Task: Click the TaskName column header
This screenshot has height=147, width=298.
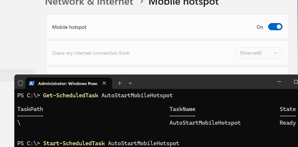Action: [182, 109]
